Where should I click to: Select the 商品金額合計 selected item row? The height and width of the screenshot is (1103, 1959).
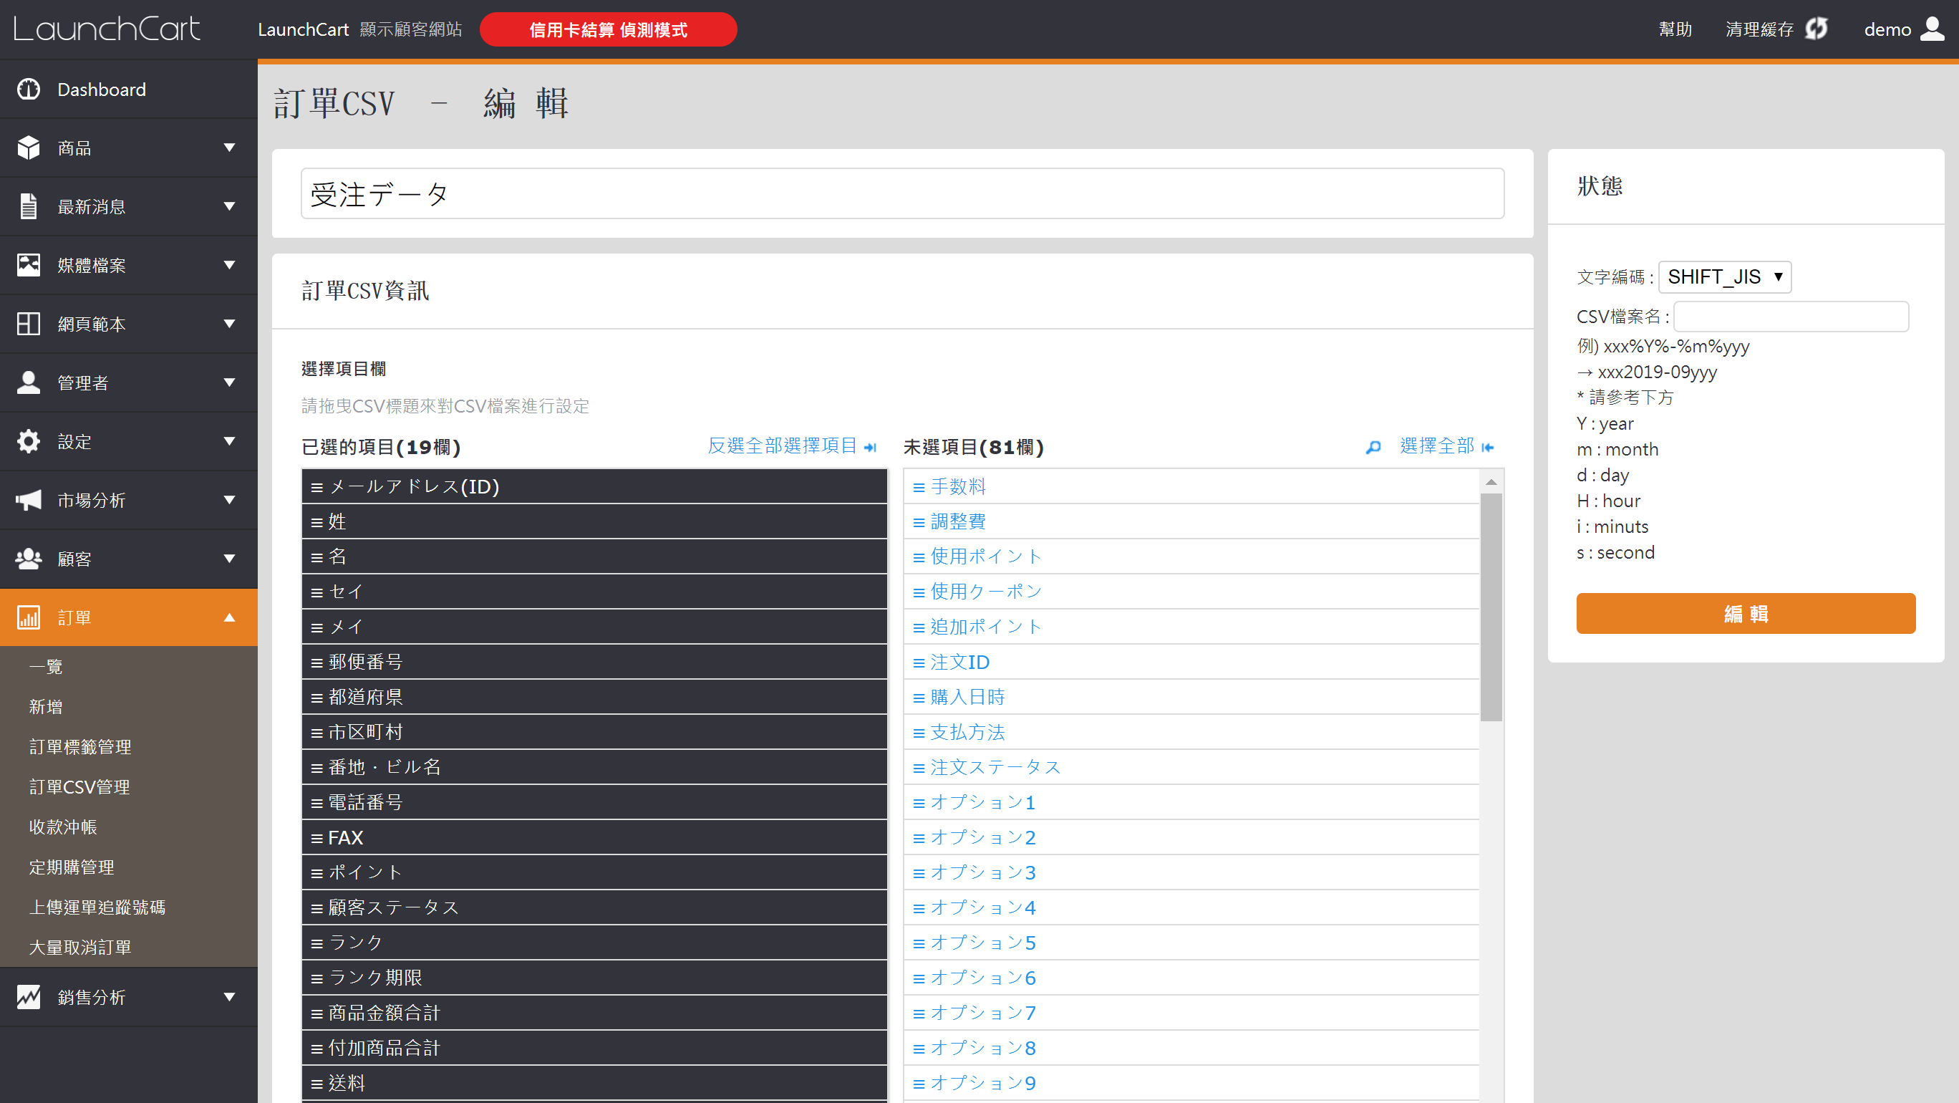point(594,1013)
